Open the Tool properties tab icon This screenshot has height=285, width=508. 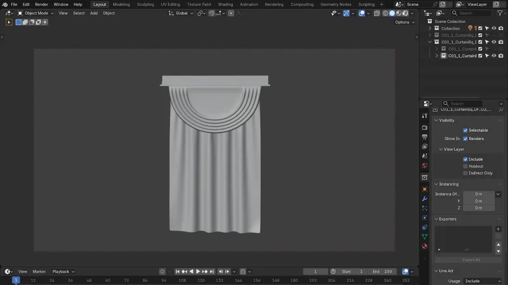click(x=424, y=115)
